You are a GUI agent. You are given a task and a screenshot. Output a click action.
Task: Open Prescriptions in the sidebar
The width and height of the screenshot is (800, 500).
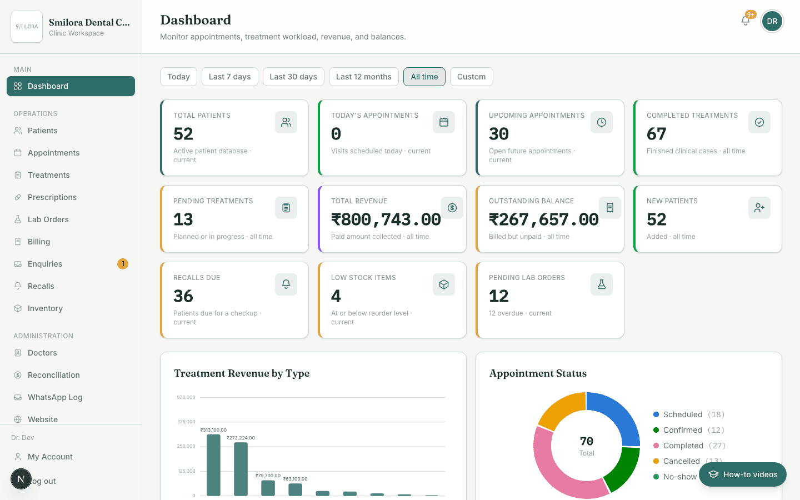pos(71,197)
